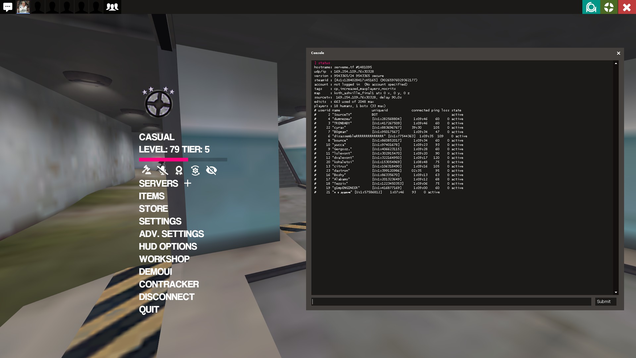This screenshot has width=636, height=358.
Task: Click the 'dastron' player row
Action: tap(389, 170)
